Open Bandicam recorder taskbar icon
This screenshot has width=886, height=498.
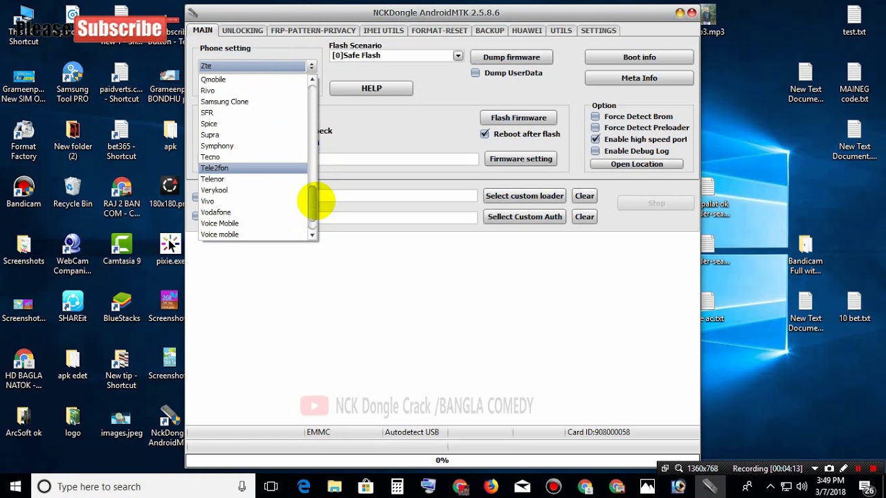coord(553,486)
